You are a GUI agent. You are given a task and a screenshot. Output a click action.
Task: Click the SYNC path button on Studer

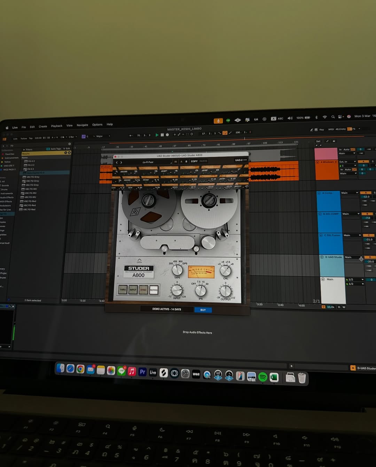pos(143,290)
